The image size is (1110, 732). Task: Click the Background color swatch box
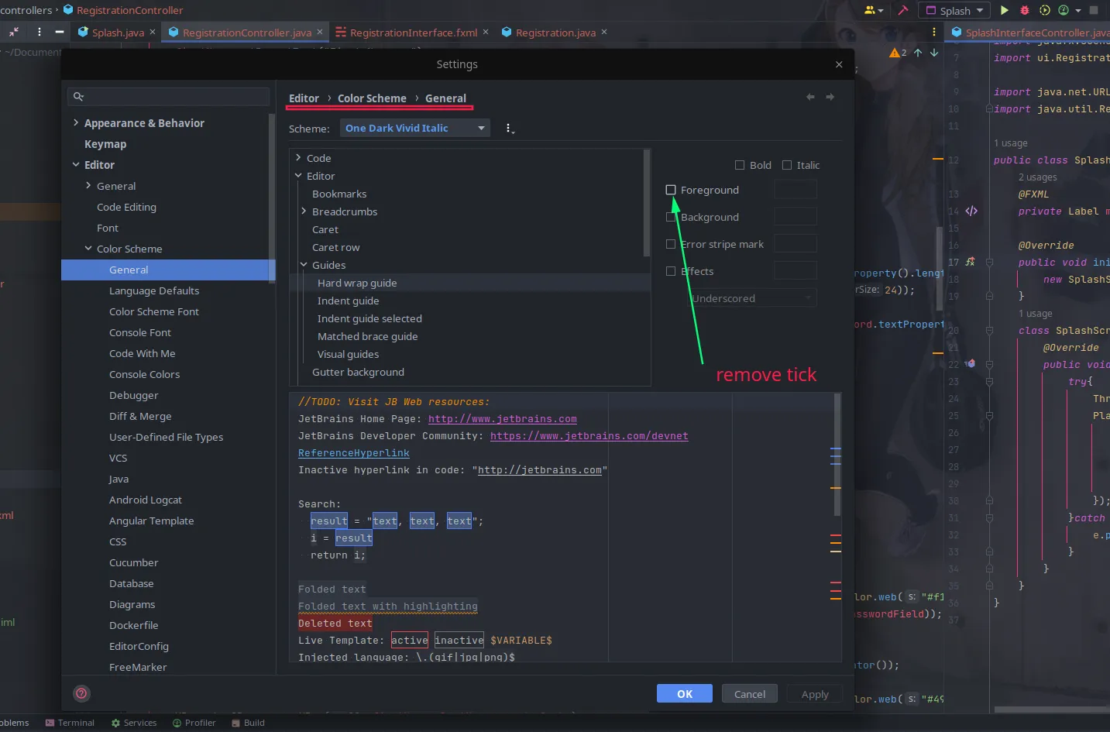point(796,216)
